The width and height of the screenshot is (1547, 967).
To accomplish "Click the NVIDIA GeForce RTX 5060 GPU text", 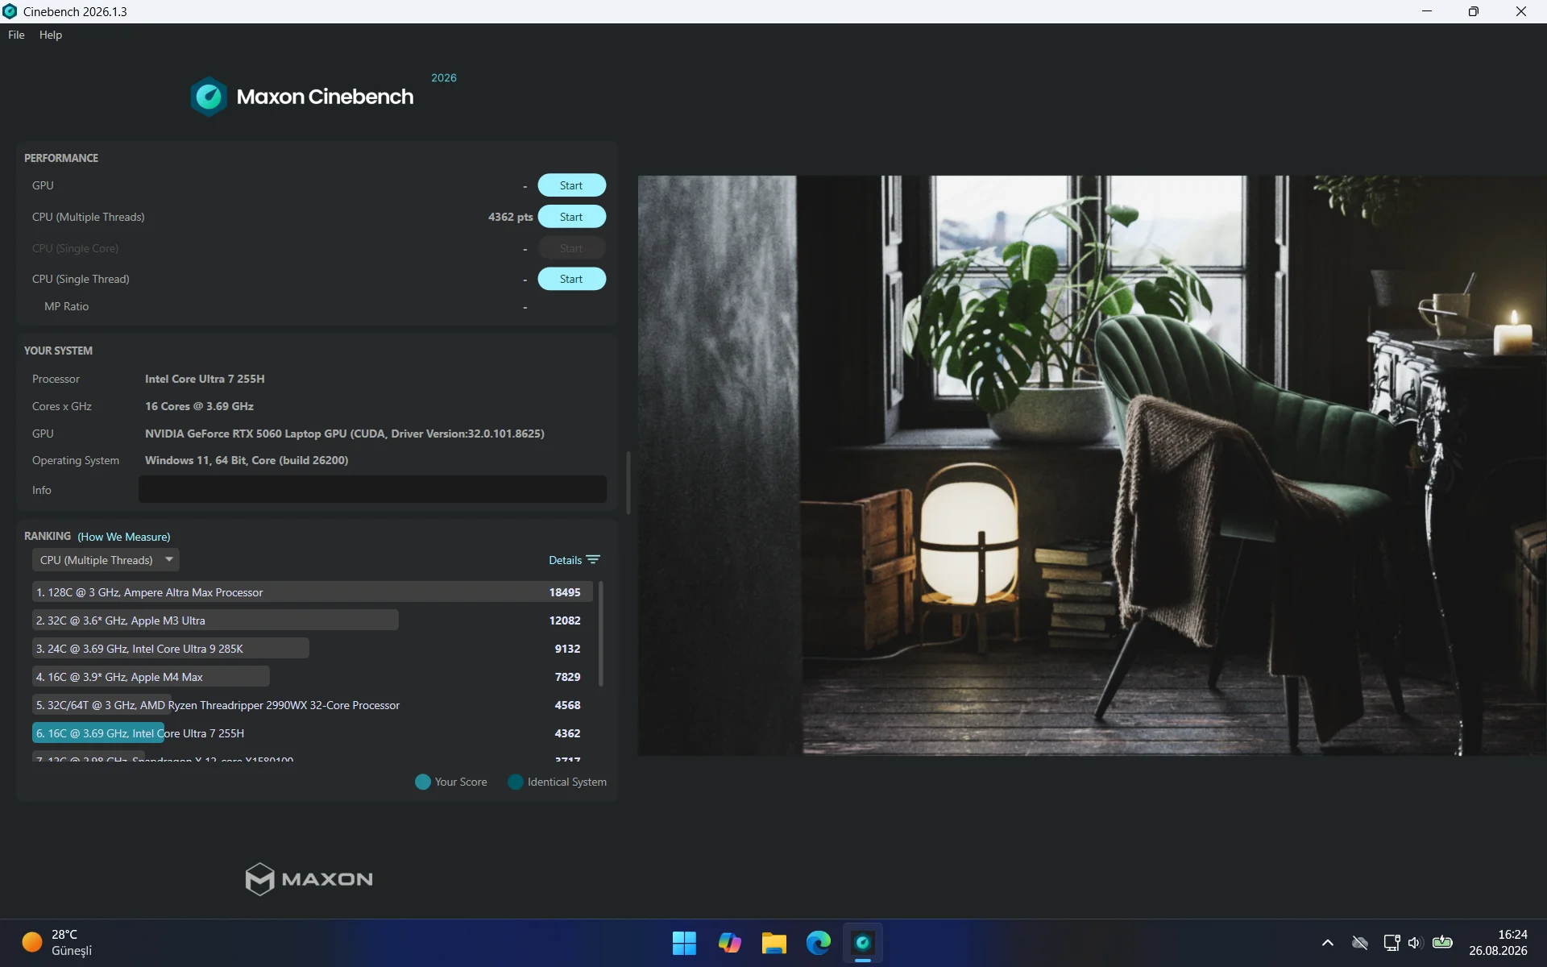I will click(344, 434).
